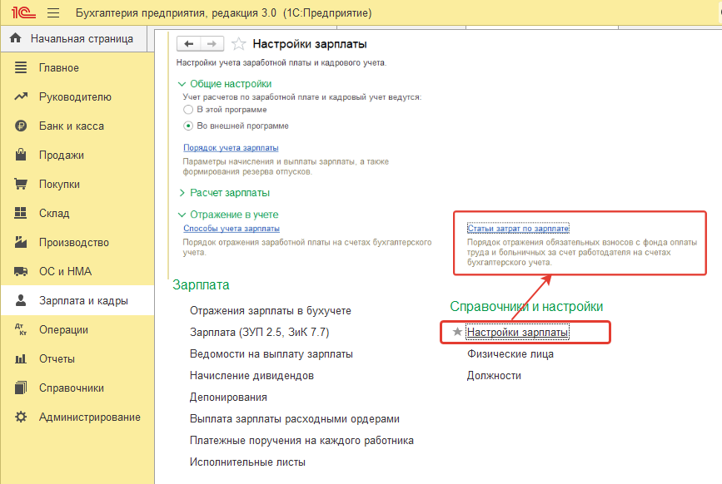
Task: Open the Банк и касса section icon
Action: (x=21, y=126)
